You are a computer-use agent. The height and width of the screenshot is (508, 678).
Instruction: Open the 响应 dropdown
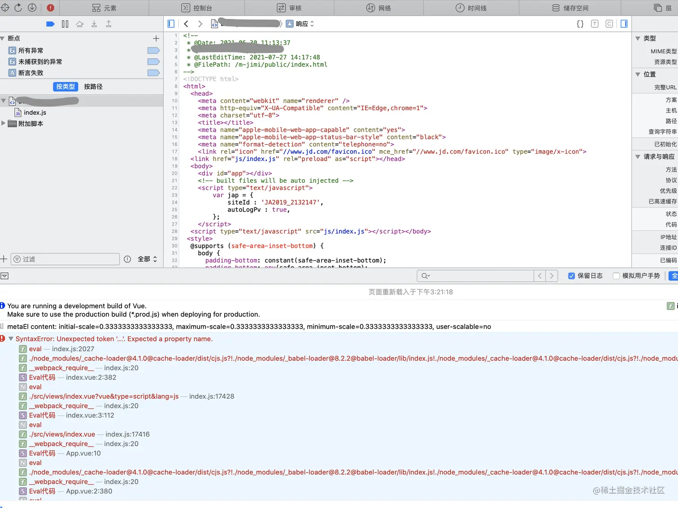(300, 24)
